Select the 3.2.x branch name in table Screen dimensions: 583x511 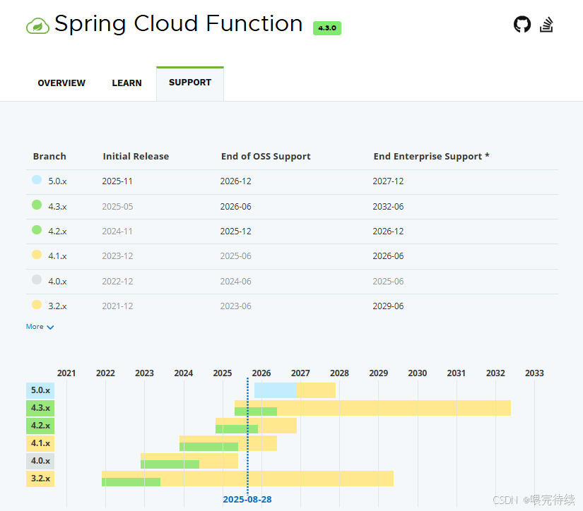coord(58,306)
